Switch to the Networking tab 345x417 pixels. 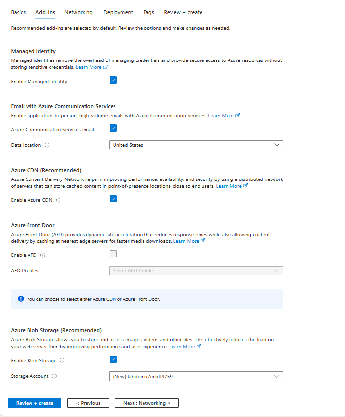click(x=79, y=12)
